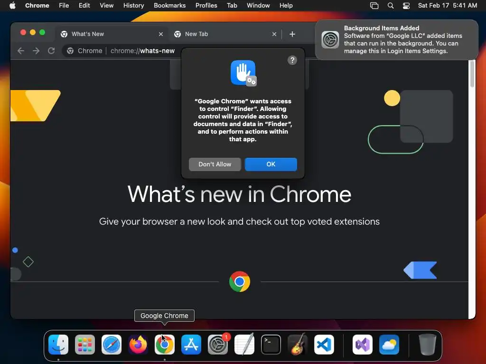Open the Tab menu
486x364 pixels.
[x=232, y=6]
